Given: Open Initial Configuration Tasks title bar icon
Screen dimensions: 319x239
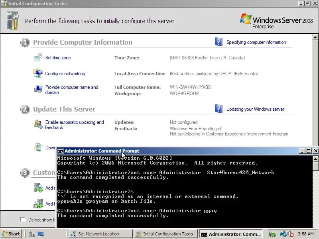Looking at the screenshot, I should tap(4, 4).
